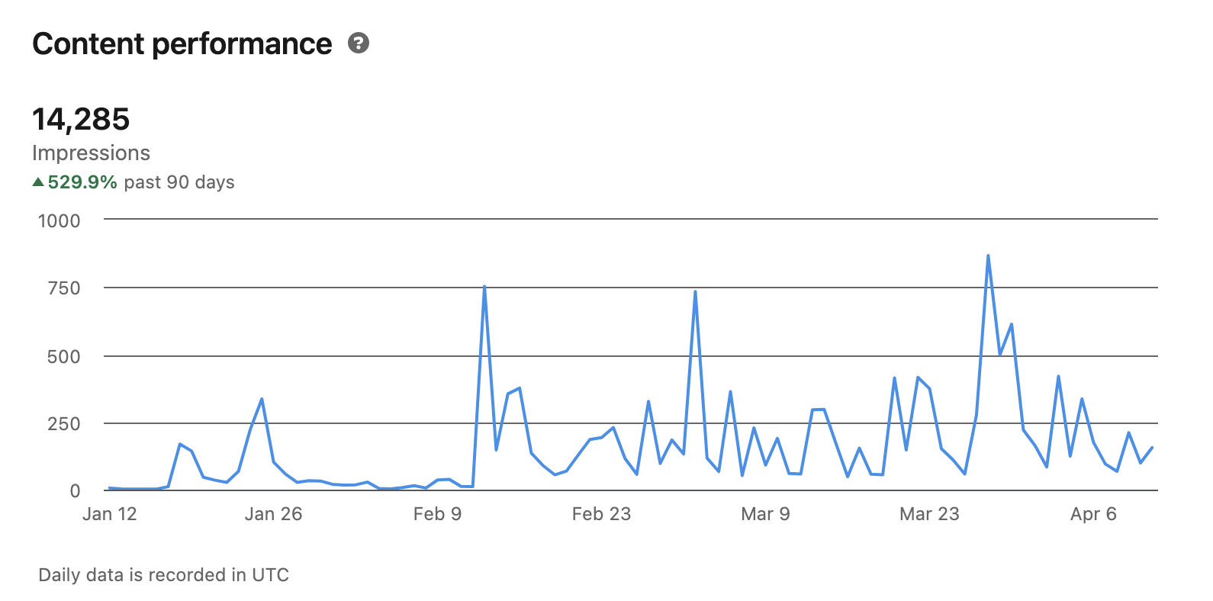The width and height of the screenshot is (1213, 601).
Task: Click the Jan 26 date label
Action: [273, 514]
